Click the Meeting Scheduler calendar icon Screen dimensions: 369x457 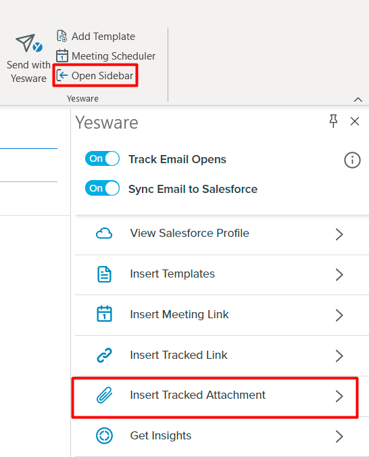pyautogui.click(x=62, y=56)
